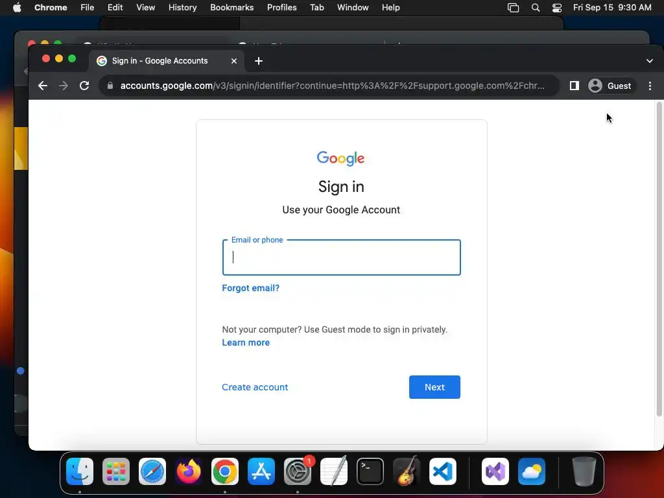Open Control Center in the menu bar
The image size is (664, 498).
tap(557, 8)
